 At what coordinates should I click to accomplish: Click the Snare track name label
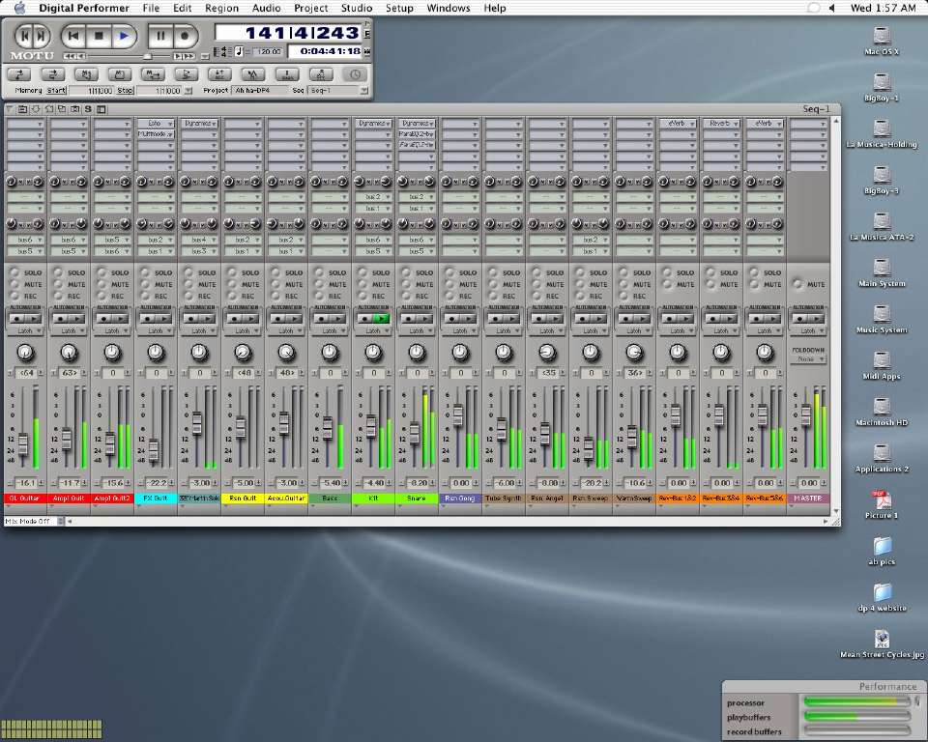point(417,499)
